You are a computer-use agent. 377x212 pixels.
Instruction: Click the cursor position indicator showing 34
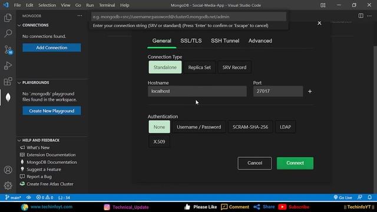coord(64,198)
